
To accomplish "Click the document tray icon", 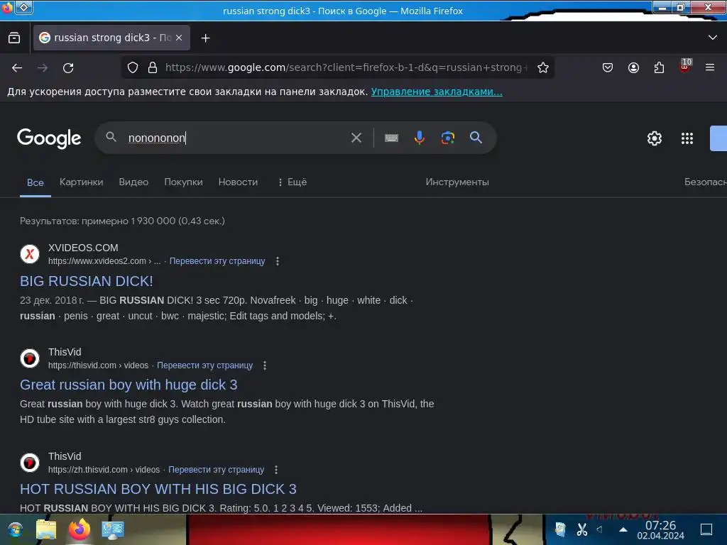I will click(560, 529).
